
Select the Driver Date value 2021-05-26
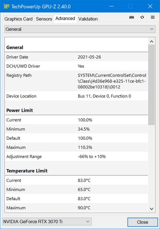[89, 57]
